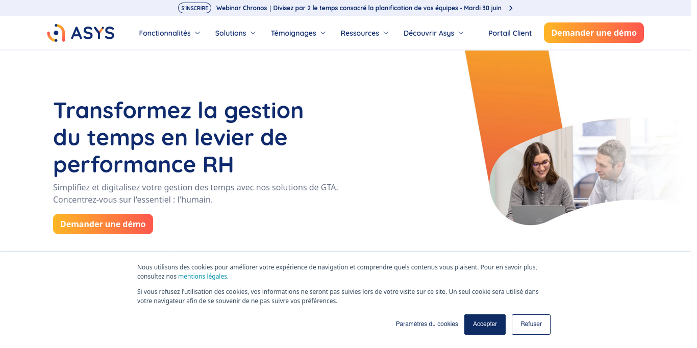Click the heading Transformez la gestion du temps
The width and height of the screenshot is (697, 348).
coord(179,137)
